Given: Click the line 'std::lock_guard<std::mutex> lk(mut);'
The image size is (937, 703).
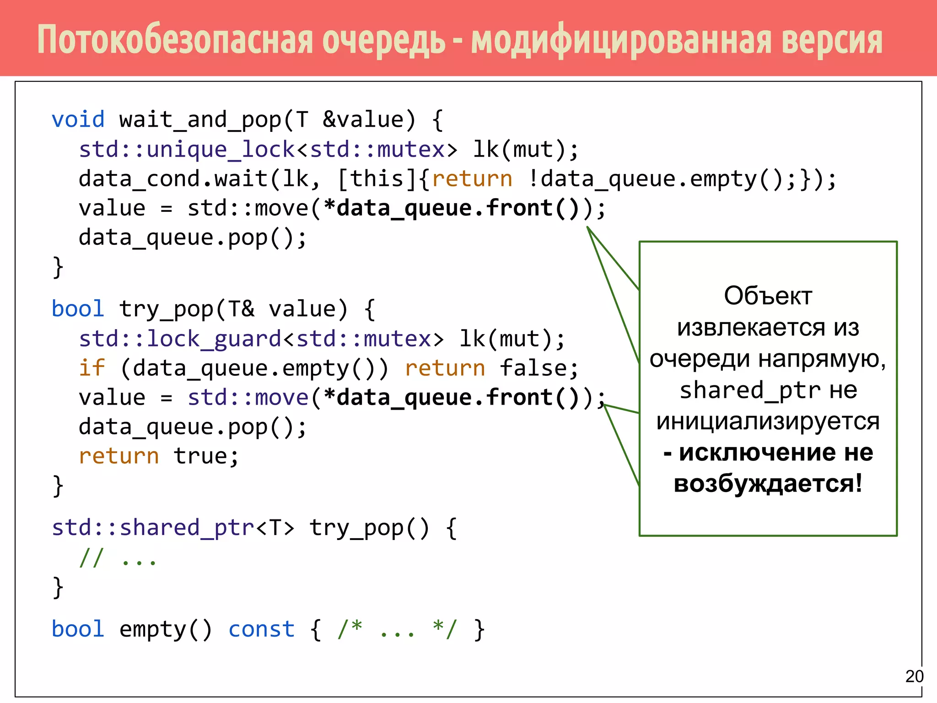Looking at the screenshot, I should coord(322,339).
